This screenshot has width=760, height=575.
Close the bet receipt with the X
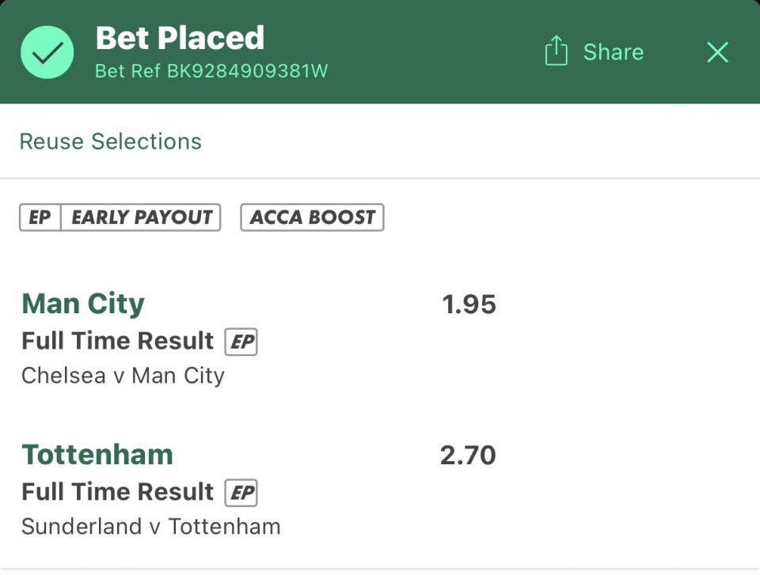[x=717, y=52]
